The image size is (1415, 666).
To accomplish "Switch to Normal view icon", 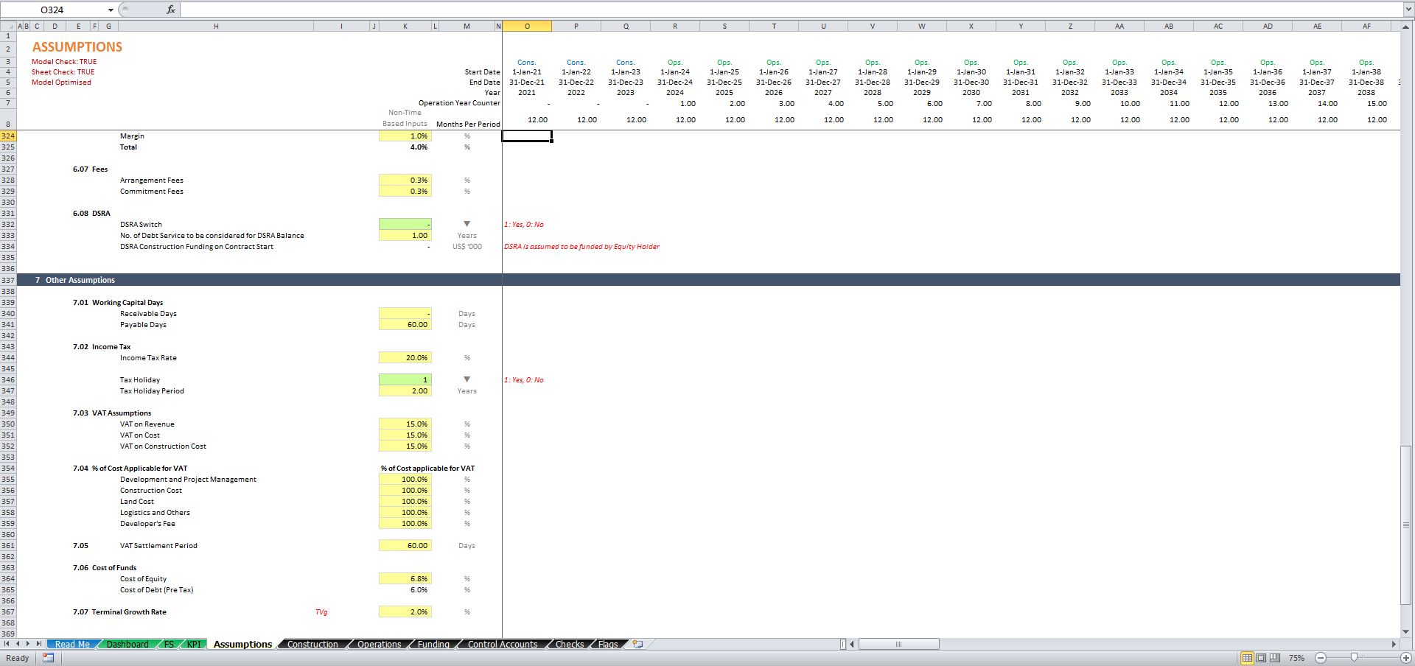I will point(1248,658).
